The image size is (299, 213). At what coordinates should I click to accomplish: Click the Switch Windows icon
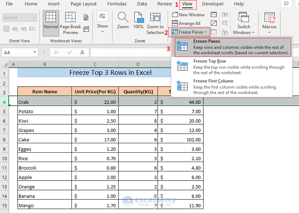click(x=243, y=17)
